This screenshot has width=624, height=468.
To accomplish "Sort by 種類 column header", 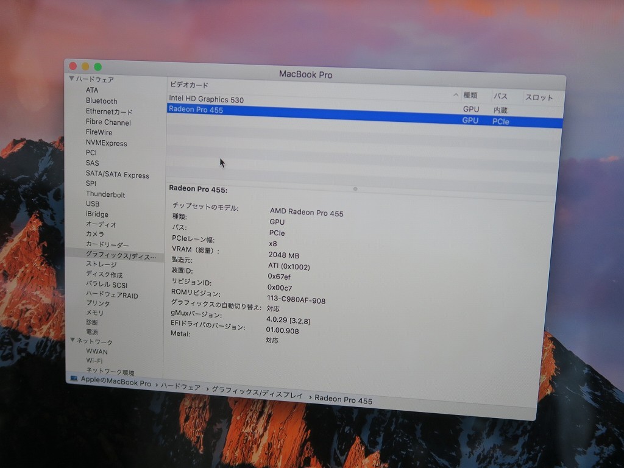I will pos(470,95).
